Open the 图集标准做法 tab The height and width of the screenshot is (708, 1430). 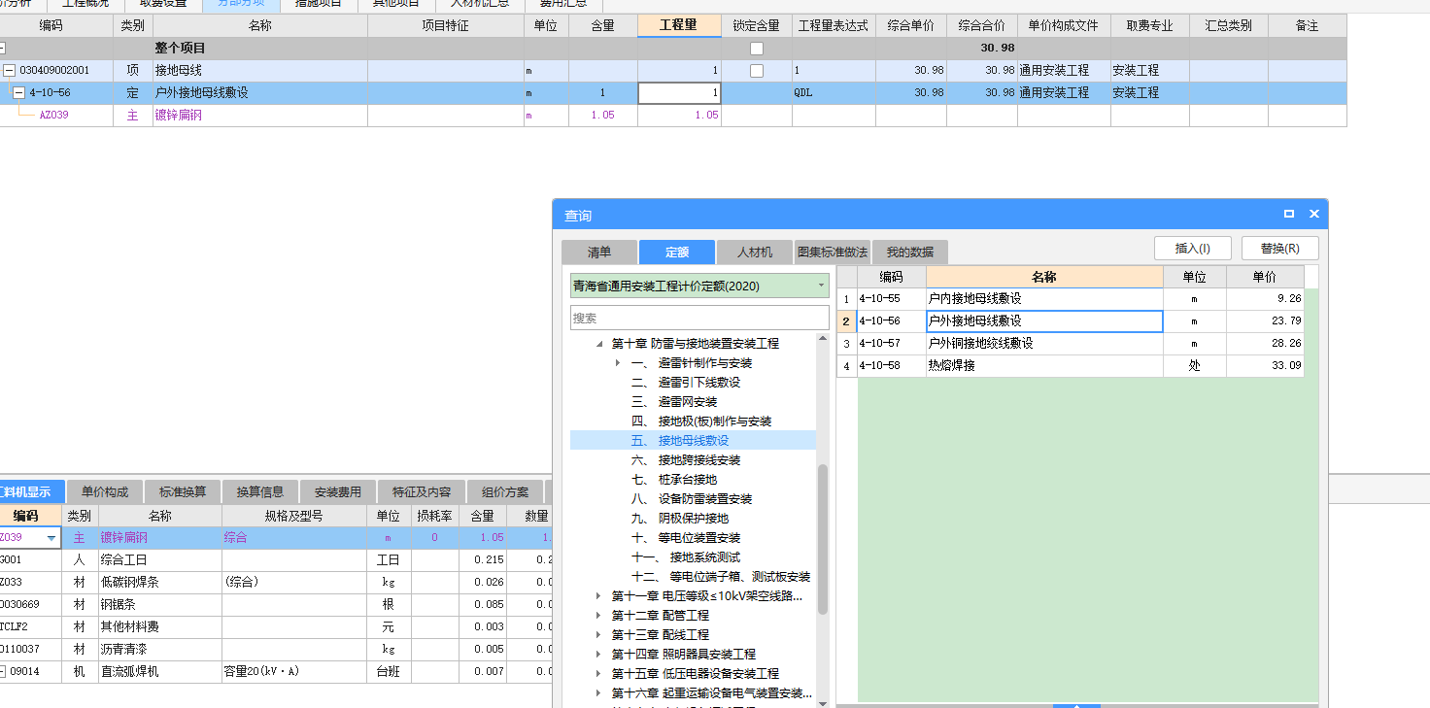pos(833,252)
